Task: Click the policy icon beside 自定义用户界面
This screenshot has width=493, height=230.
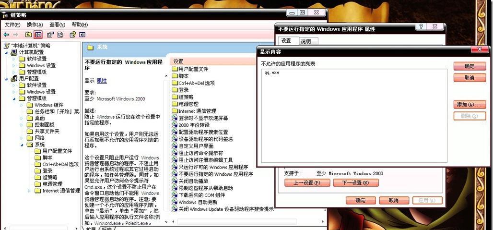Action: 175,146
